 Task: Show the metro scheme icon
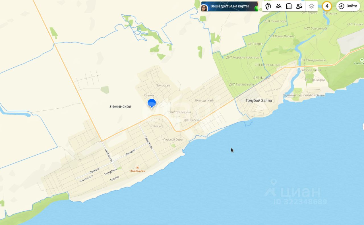point(278,6)
